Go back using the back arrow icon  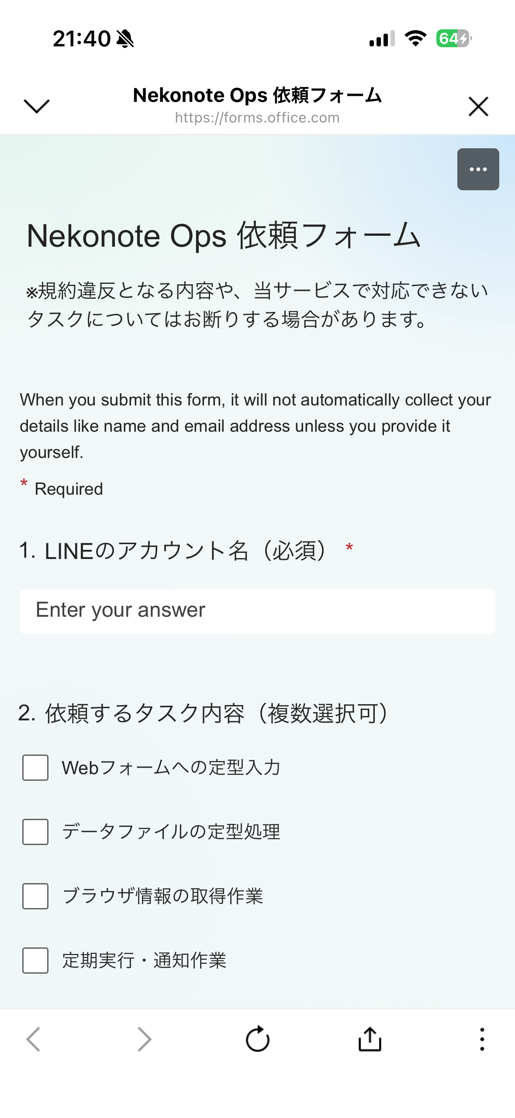[x=34, y=1039]
